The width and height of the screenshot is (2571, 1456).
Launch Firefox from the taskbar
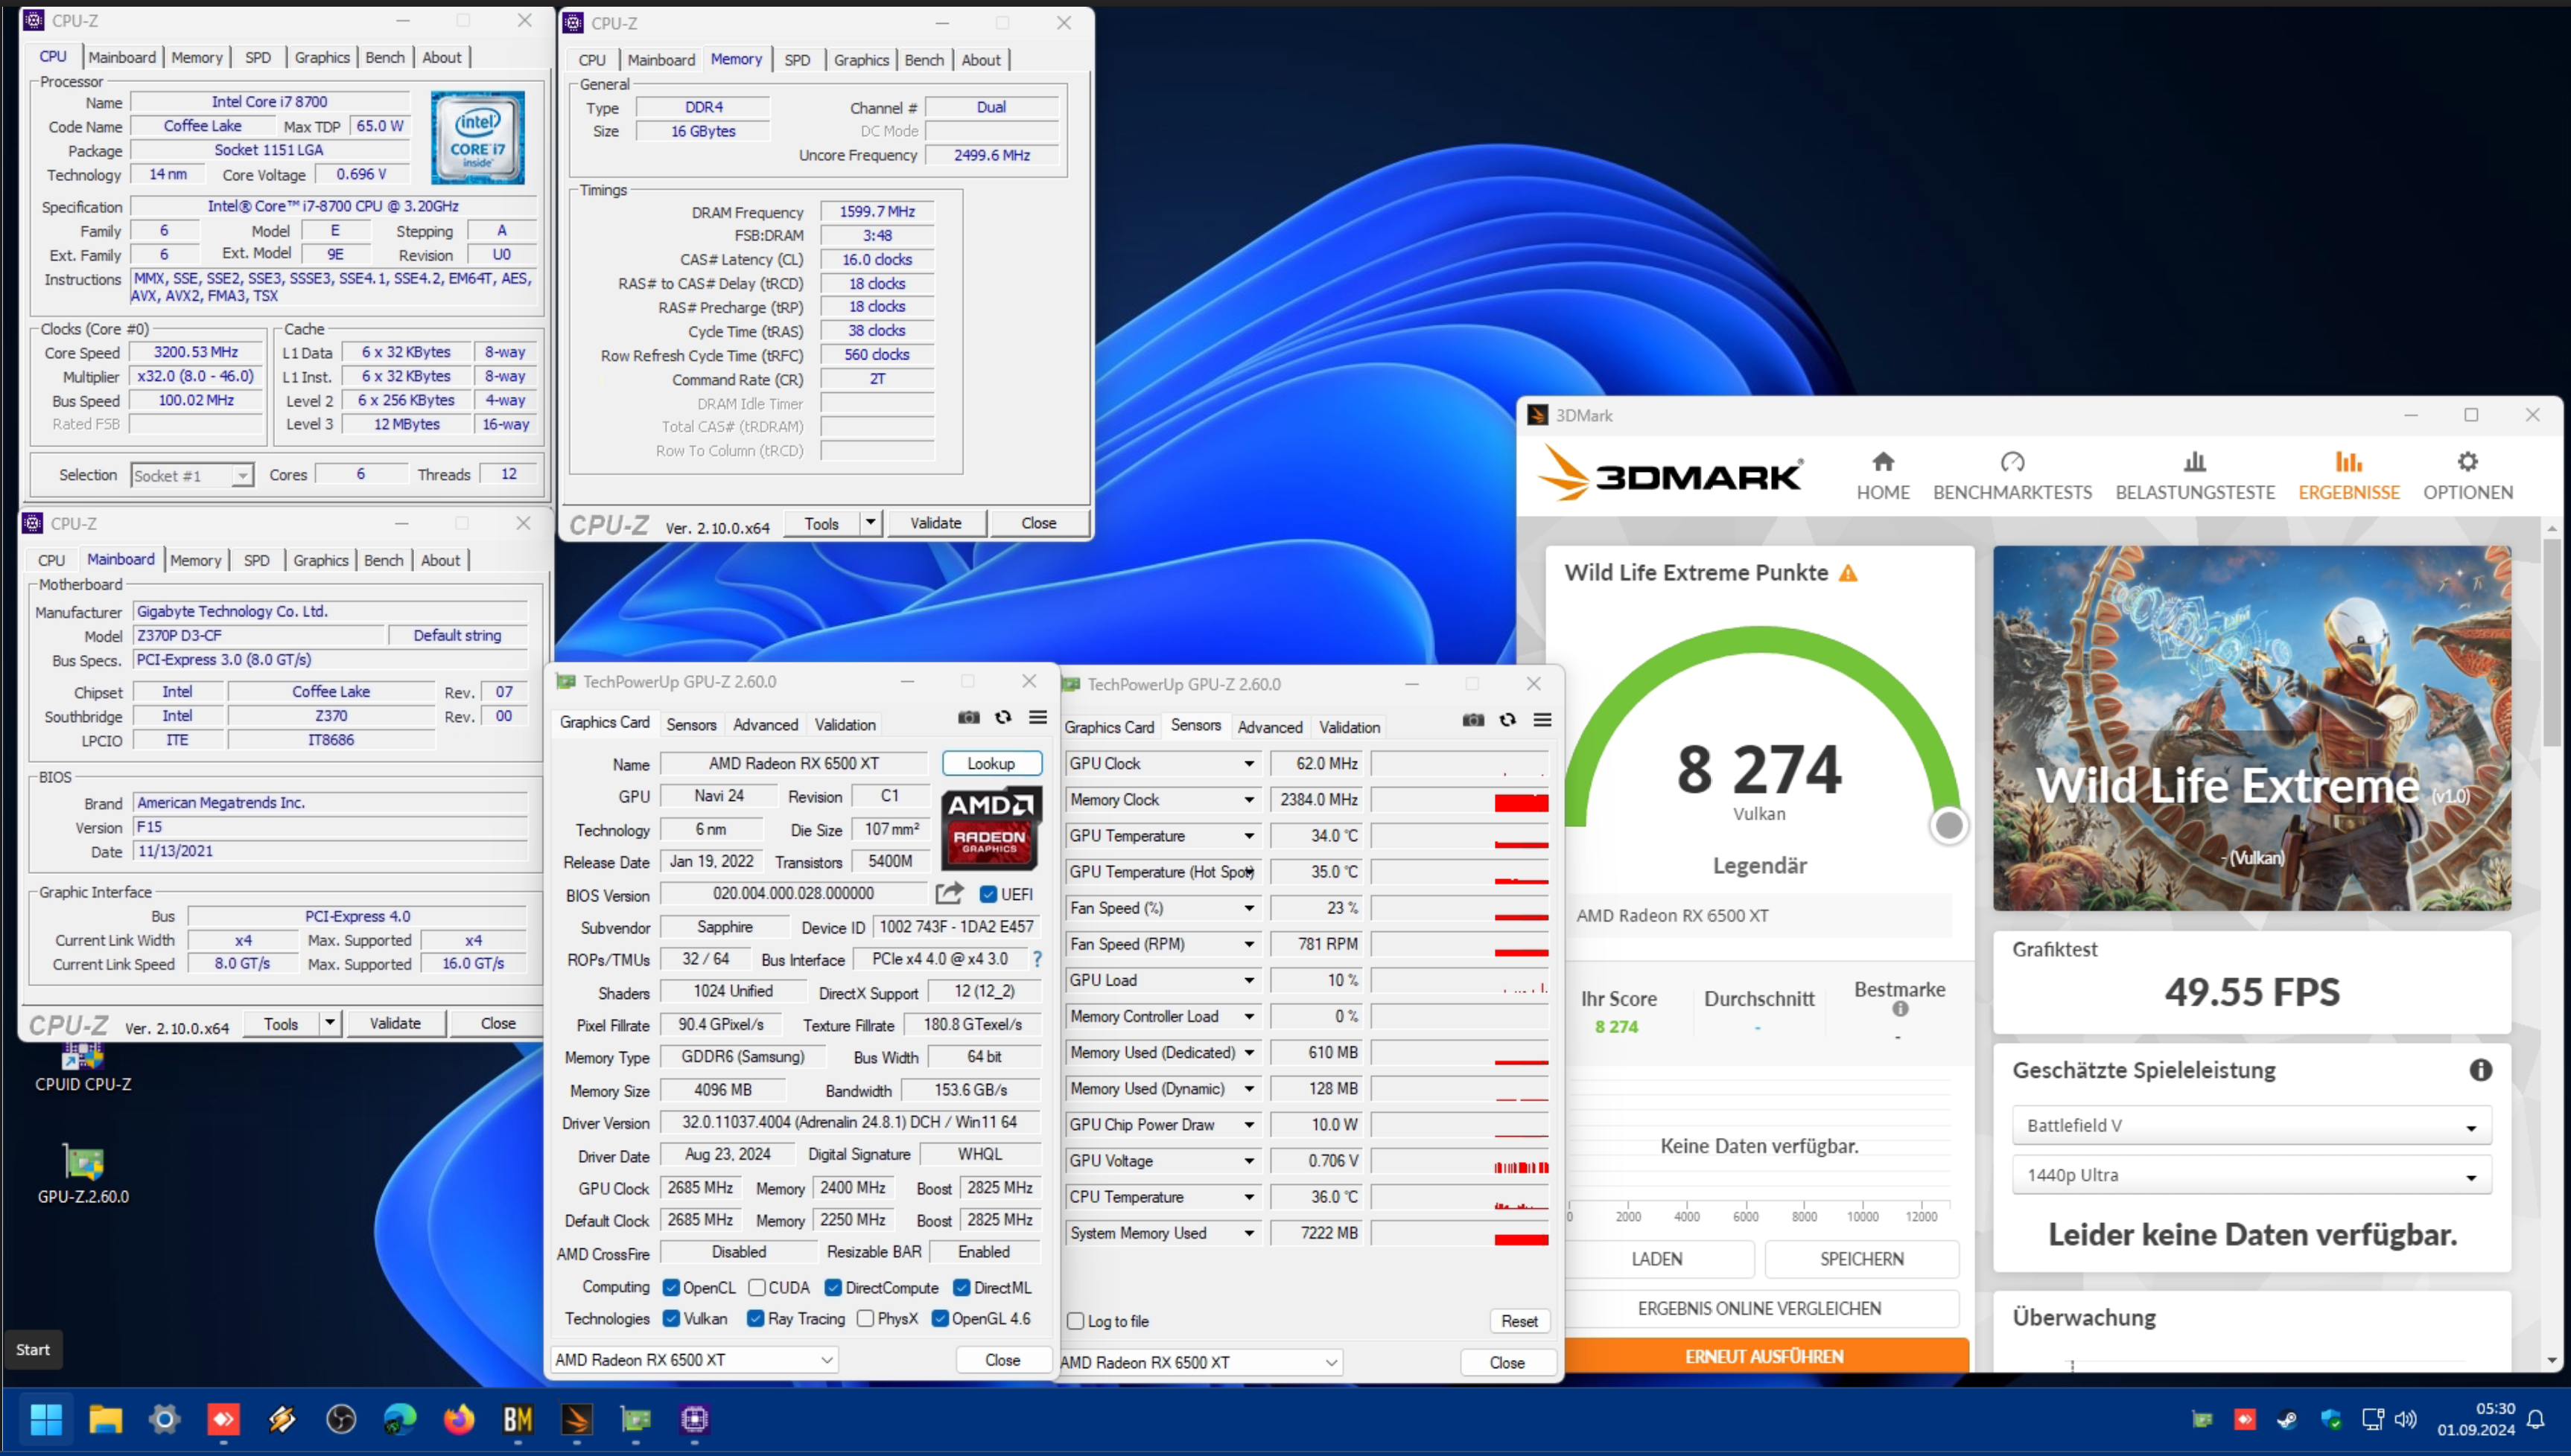tap(460, 1419)
